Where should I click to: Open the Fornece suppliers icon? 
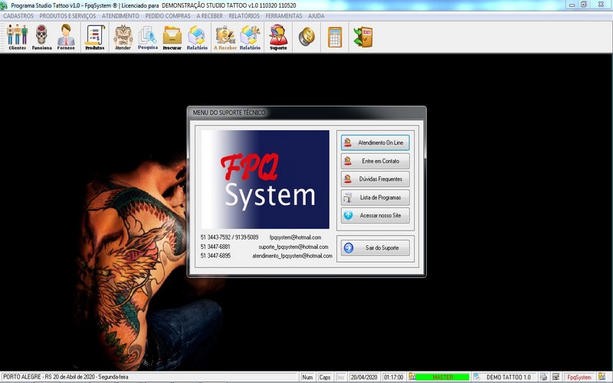point(66,37)
